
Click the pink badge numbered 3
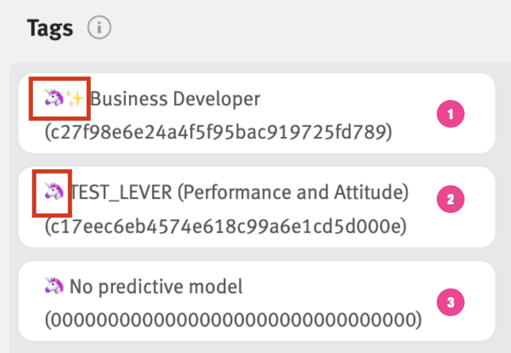(x=450, y=302)
